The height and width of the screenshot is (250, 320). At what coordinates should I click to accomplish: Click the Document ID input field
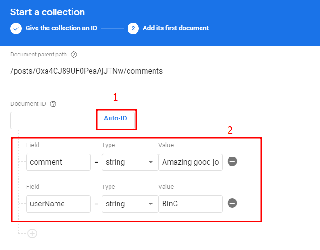coord(54,120)
